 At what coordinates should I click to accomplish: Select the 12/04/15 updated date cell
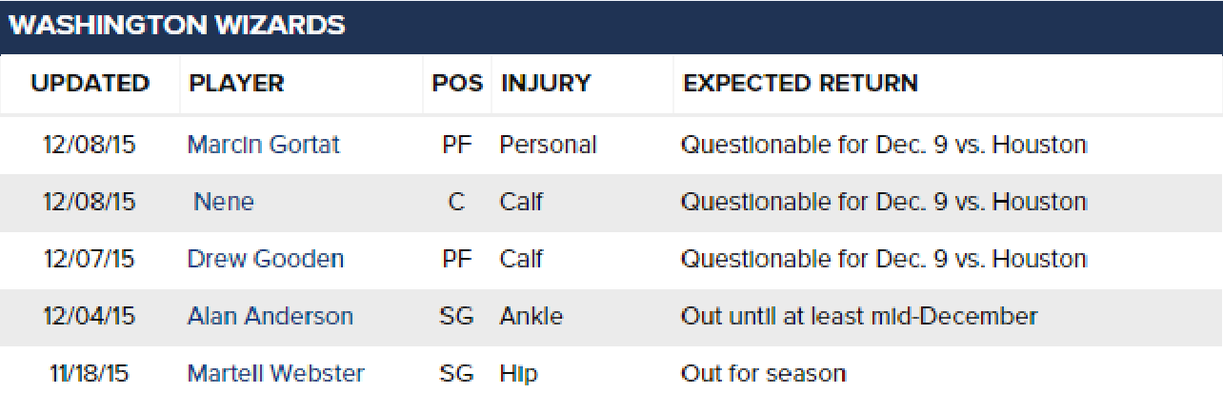tap(90, 316)
